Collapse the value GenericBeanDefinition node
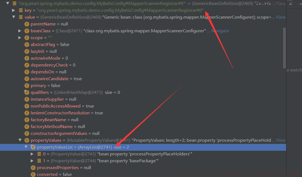302x177 pixels. tap(14, 17)
